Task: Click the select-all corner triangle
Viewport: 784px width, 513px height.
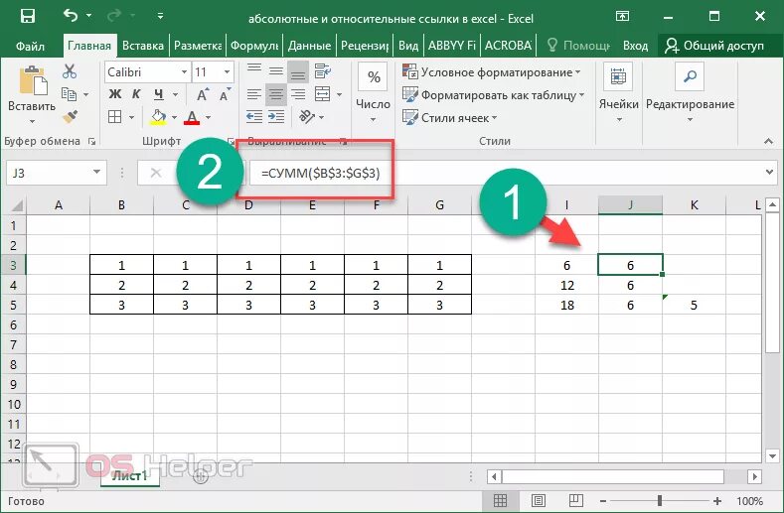Action: 16,205
